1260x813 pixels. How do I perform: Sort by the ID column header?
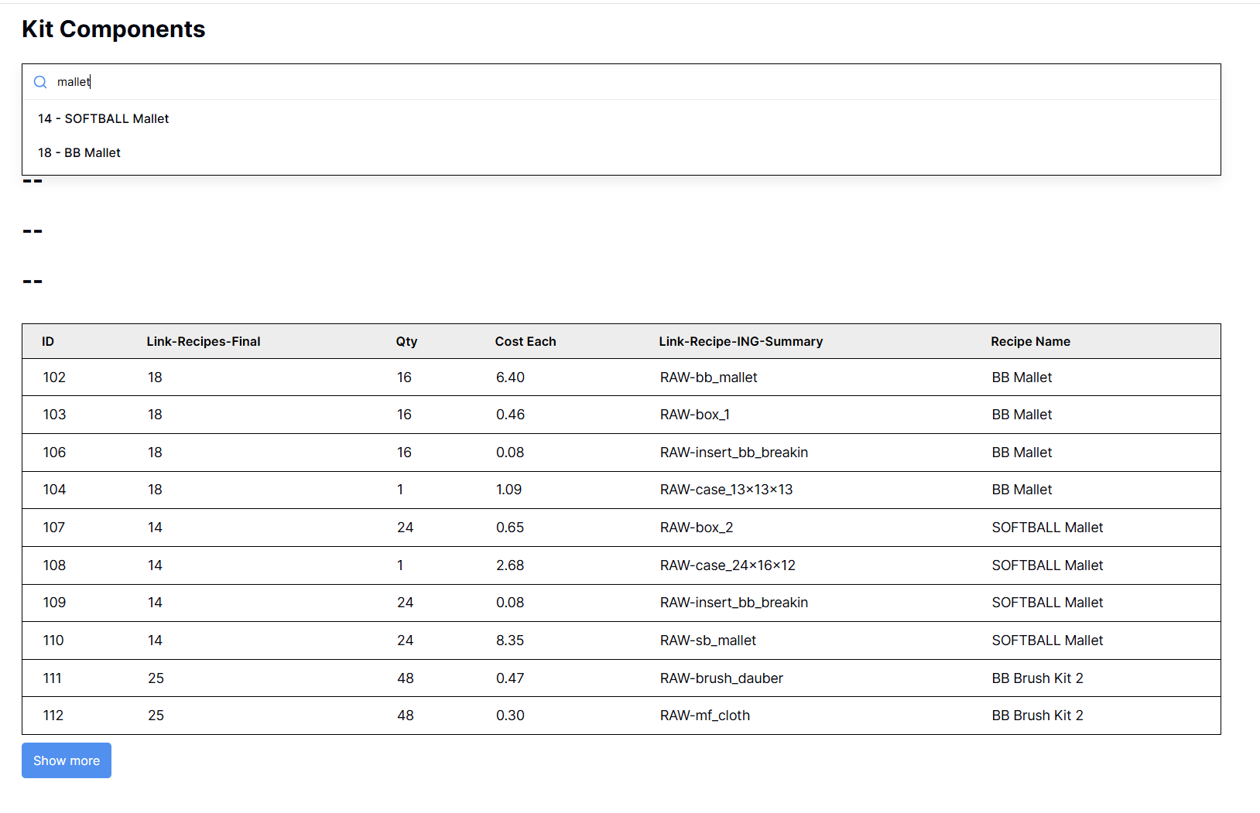[x=48, y=341]
